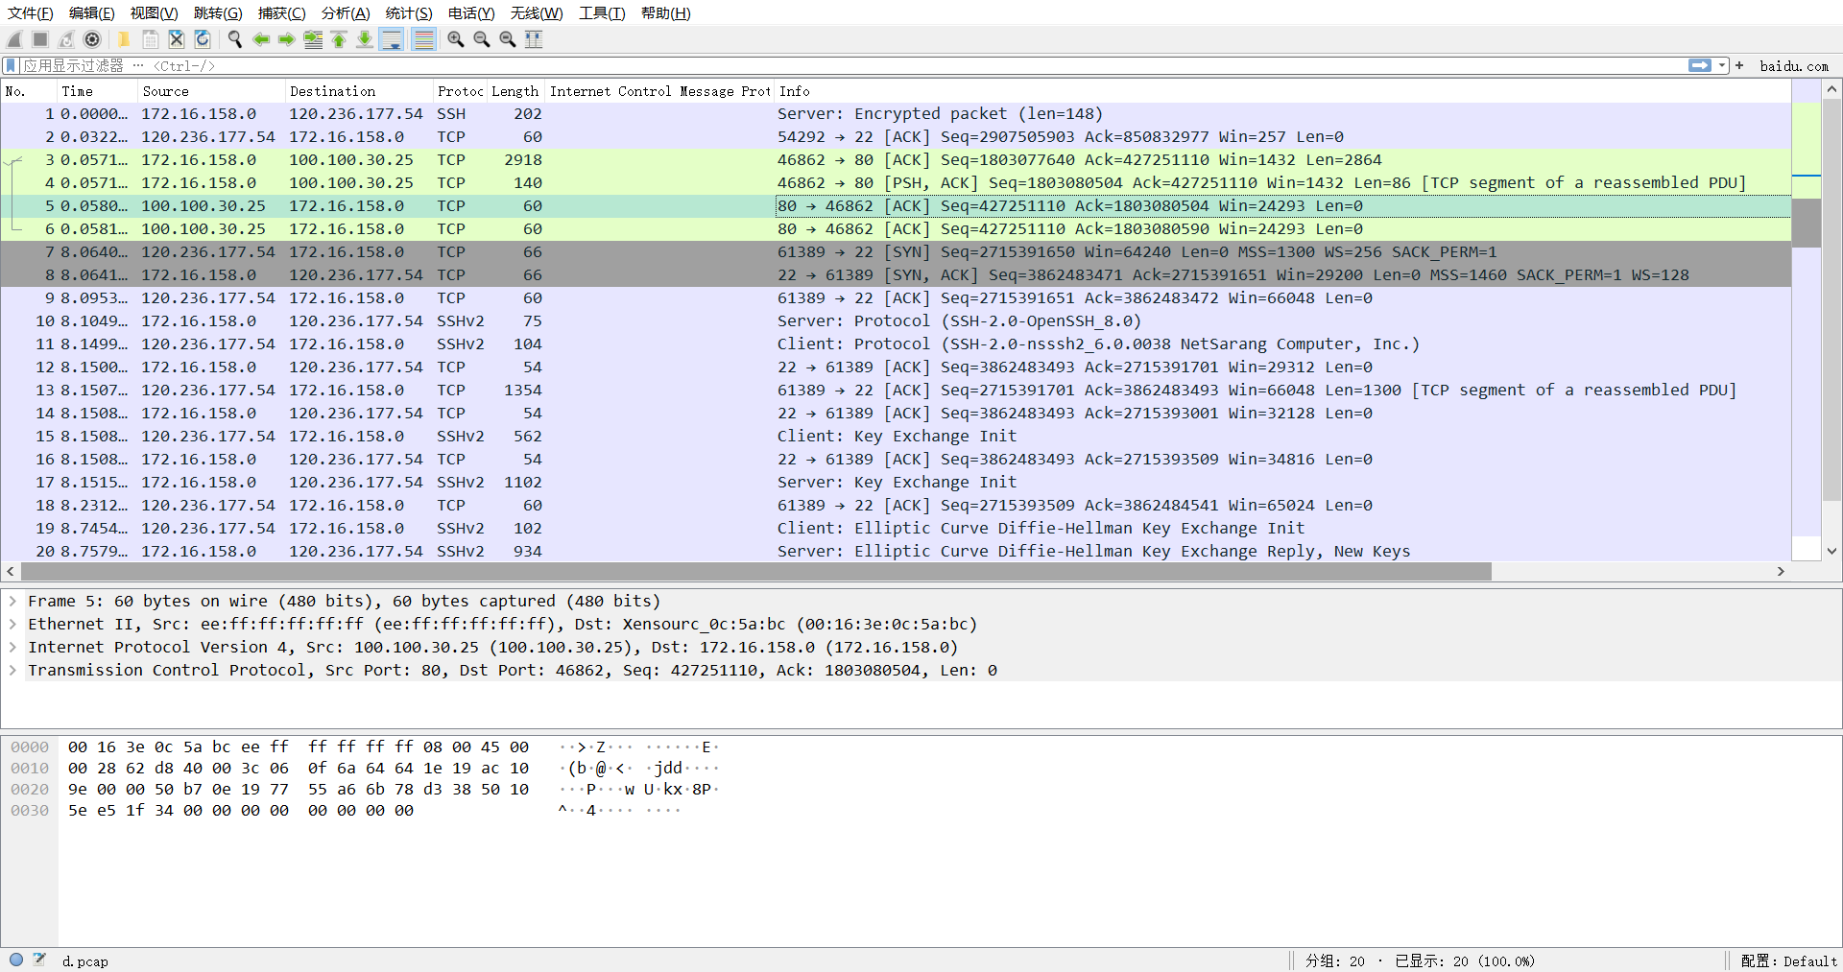
Task: Sort by the Source column header
Action: point(212,91)
